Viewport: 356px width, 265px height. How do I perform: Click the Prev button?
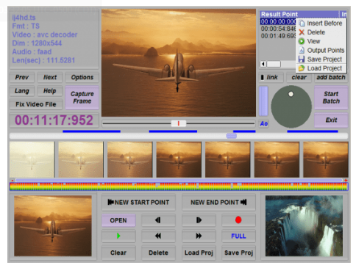22,77
